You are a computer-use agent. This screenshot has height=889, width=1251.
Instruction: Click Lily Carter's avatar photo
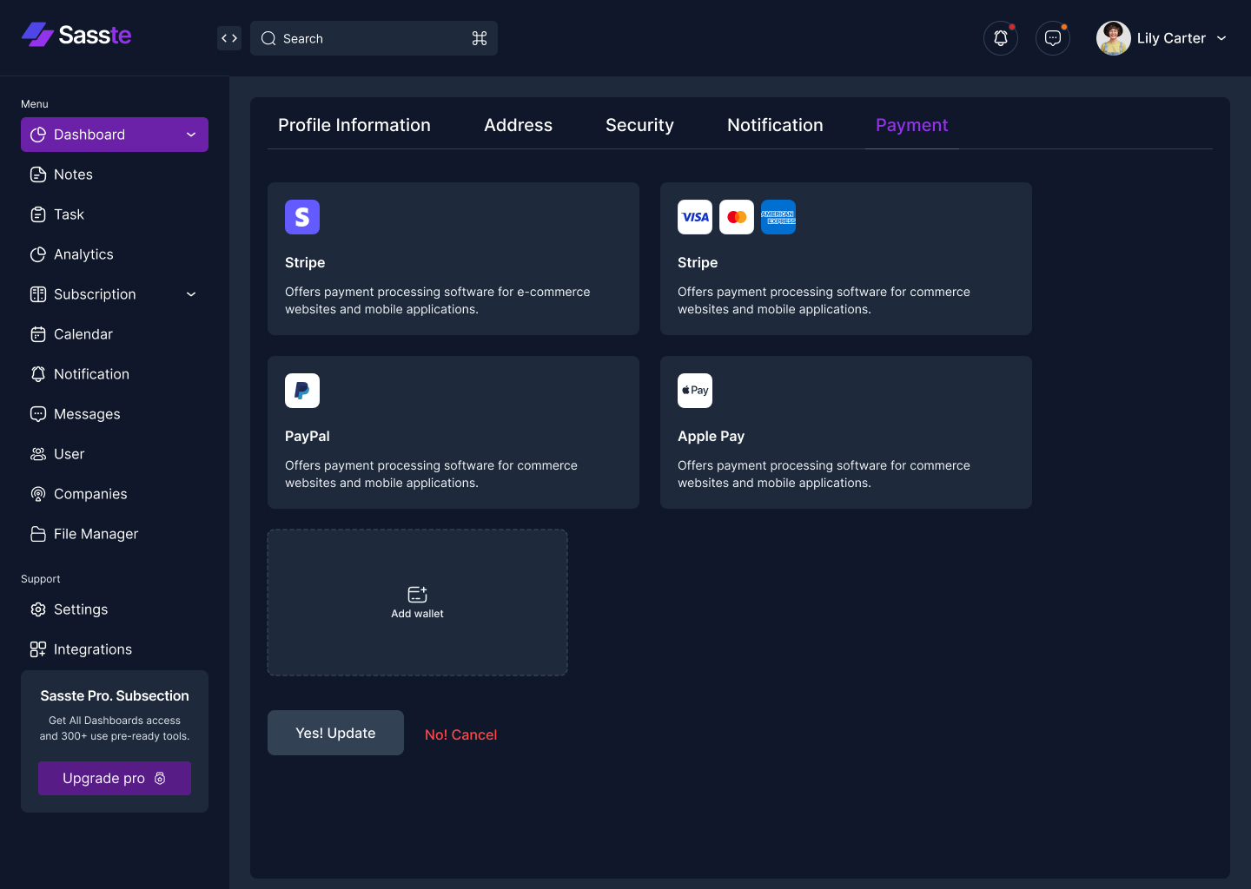coord(1114,38)
